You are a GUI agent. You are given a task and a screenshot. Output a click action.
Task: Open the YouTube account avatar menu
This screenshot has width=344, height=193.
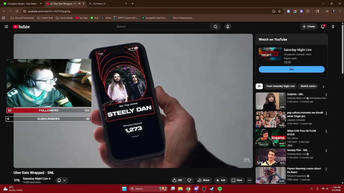click(x=333, y=27)
